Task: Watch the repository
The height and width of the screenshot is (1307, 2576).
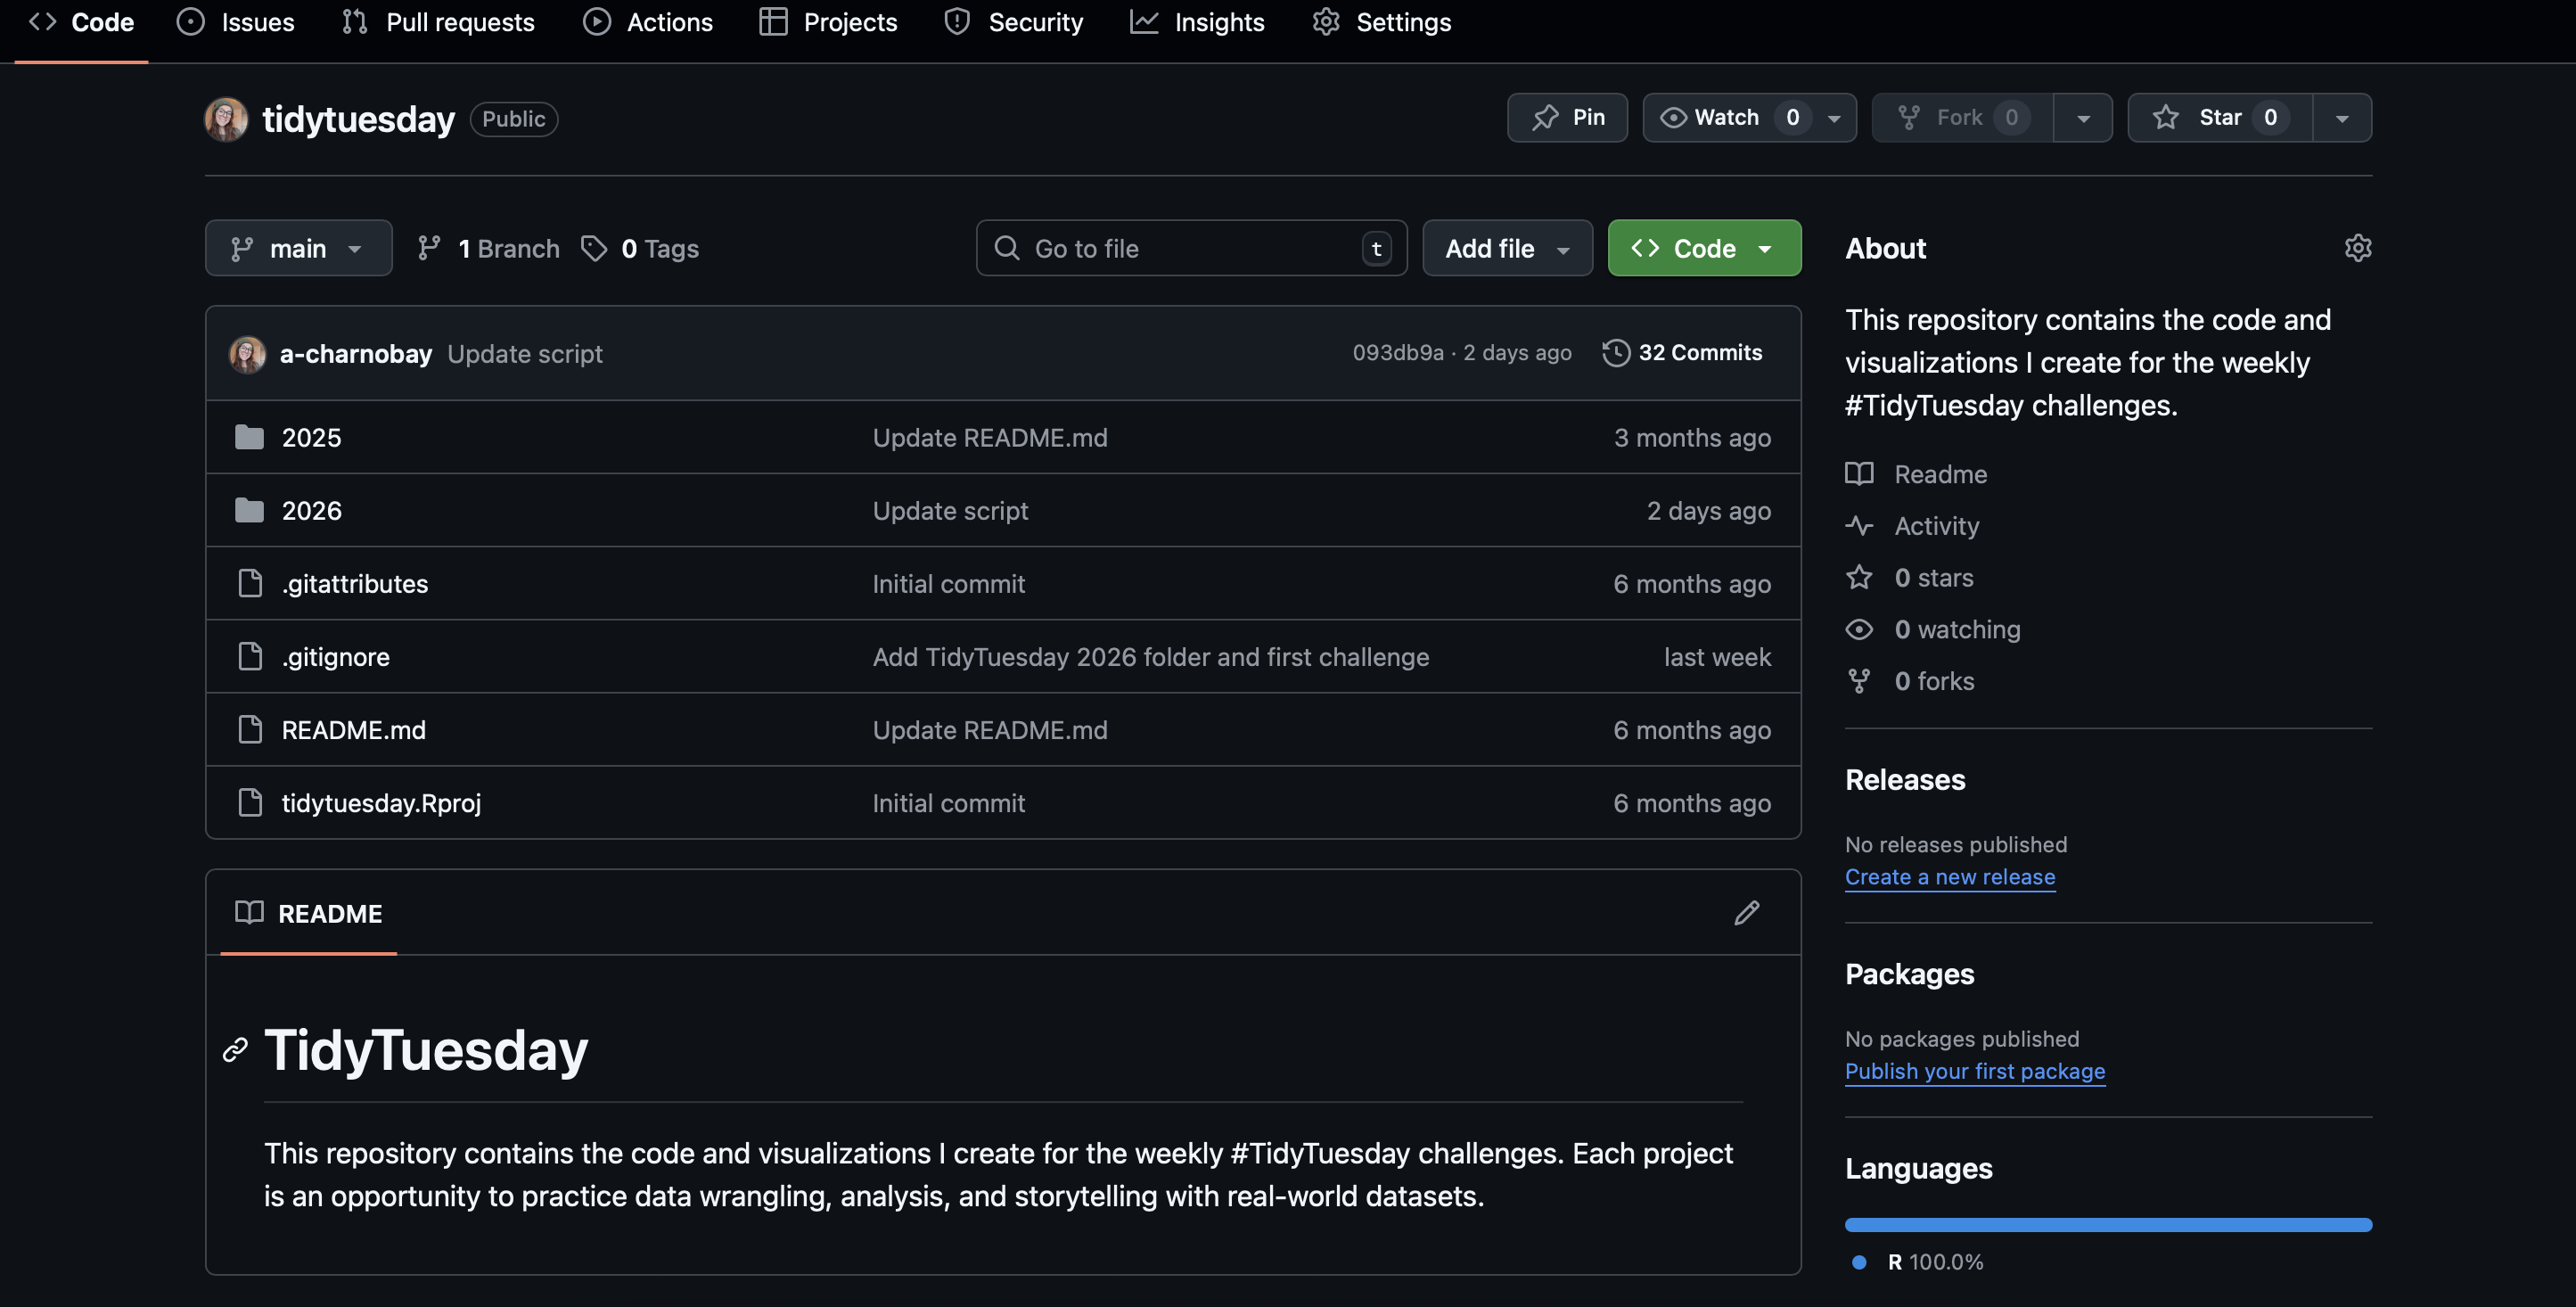Action: click(1725, 118)
